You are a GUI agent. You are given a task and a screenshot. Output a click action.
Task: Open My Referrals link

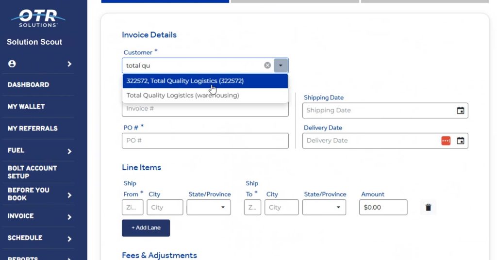click(x=33, y=128)
